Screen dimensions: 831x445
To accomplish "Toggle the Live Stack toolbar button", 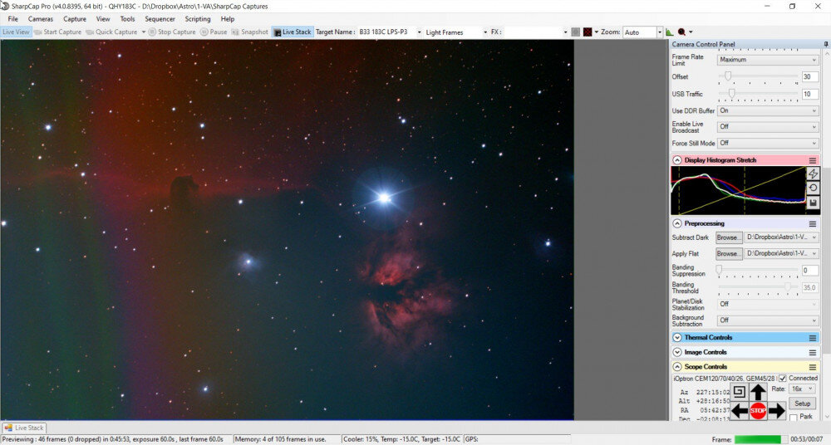I will point(293,32).
